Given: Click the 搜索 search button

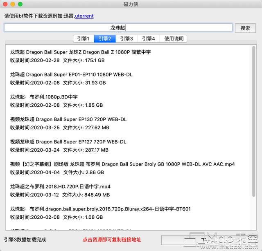Looking at the screenshot, I should 245,28.
